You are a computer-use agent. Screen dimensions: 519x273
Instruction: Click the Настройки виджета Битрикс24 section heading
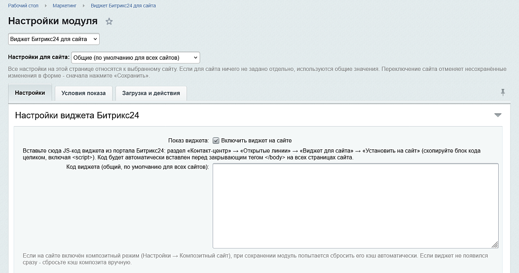click(77, 115)
